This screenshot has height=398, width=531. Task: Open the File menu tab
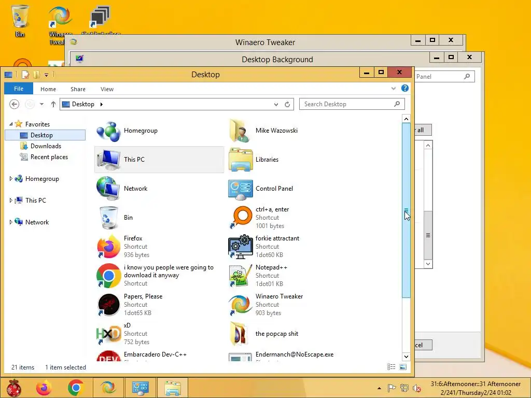click(x=19, y=89)
